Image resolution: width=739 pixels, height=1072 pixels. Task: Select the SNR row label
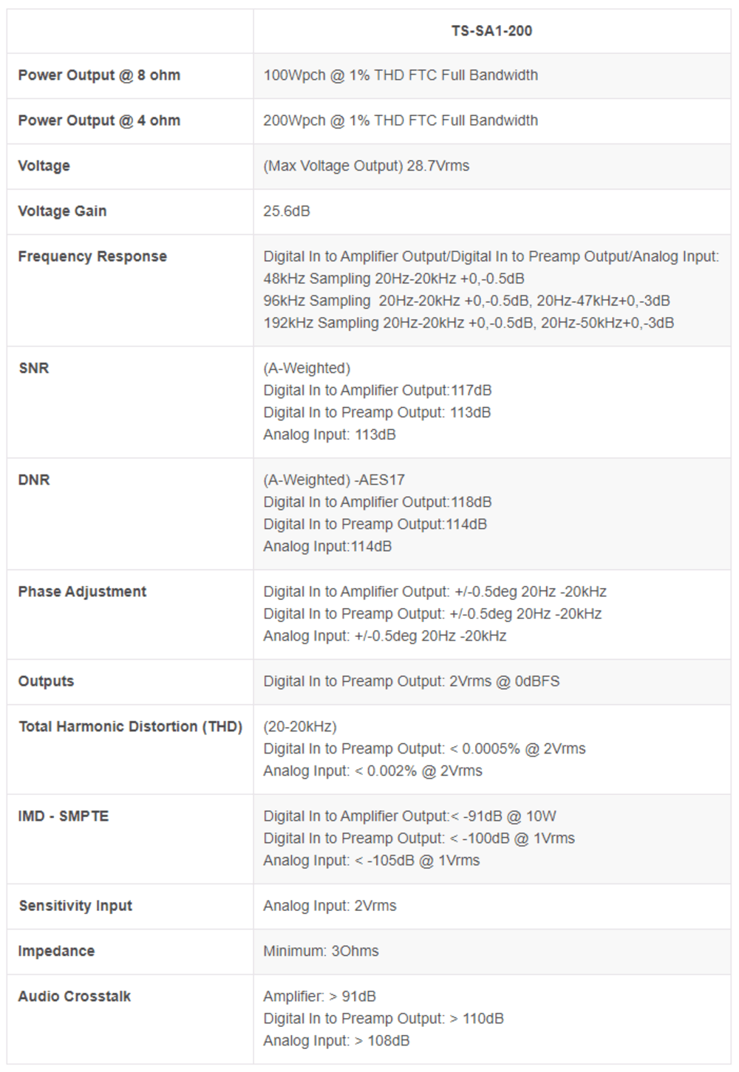[34, 368]
